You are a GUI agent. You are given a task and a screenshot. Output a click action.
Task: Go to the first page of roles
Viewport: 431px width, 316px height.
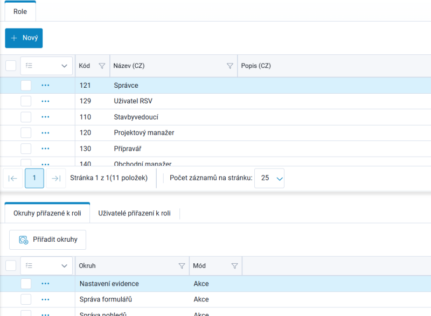[12, 178]
